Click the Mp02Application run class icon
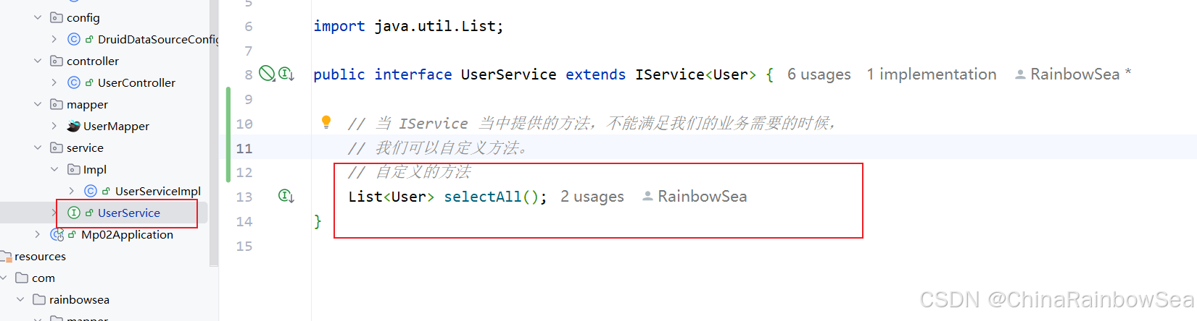This screenshot has height=321, width=1197. [57, 234]
